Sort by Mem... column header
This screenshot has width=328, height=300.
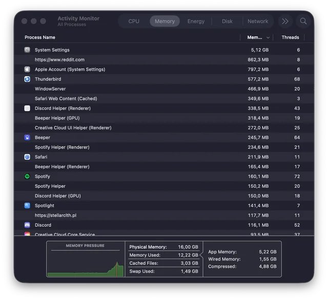point(255,37)
